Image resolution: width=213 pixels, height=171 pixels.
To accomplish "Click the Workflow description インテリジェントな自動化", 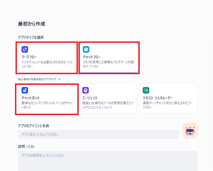I will [47, 64].
